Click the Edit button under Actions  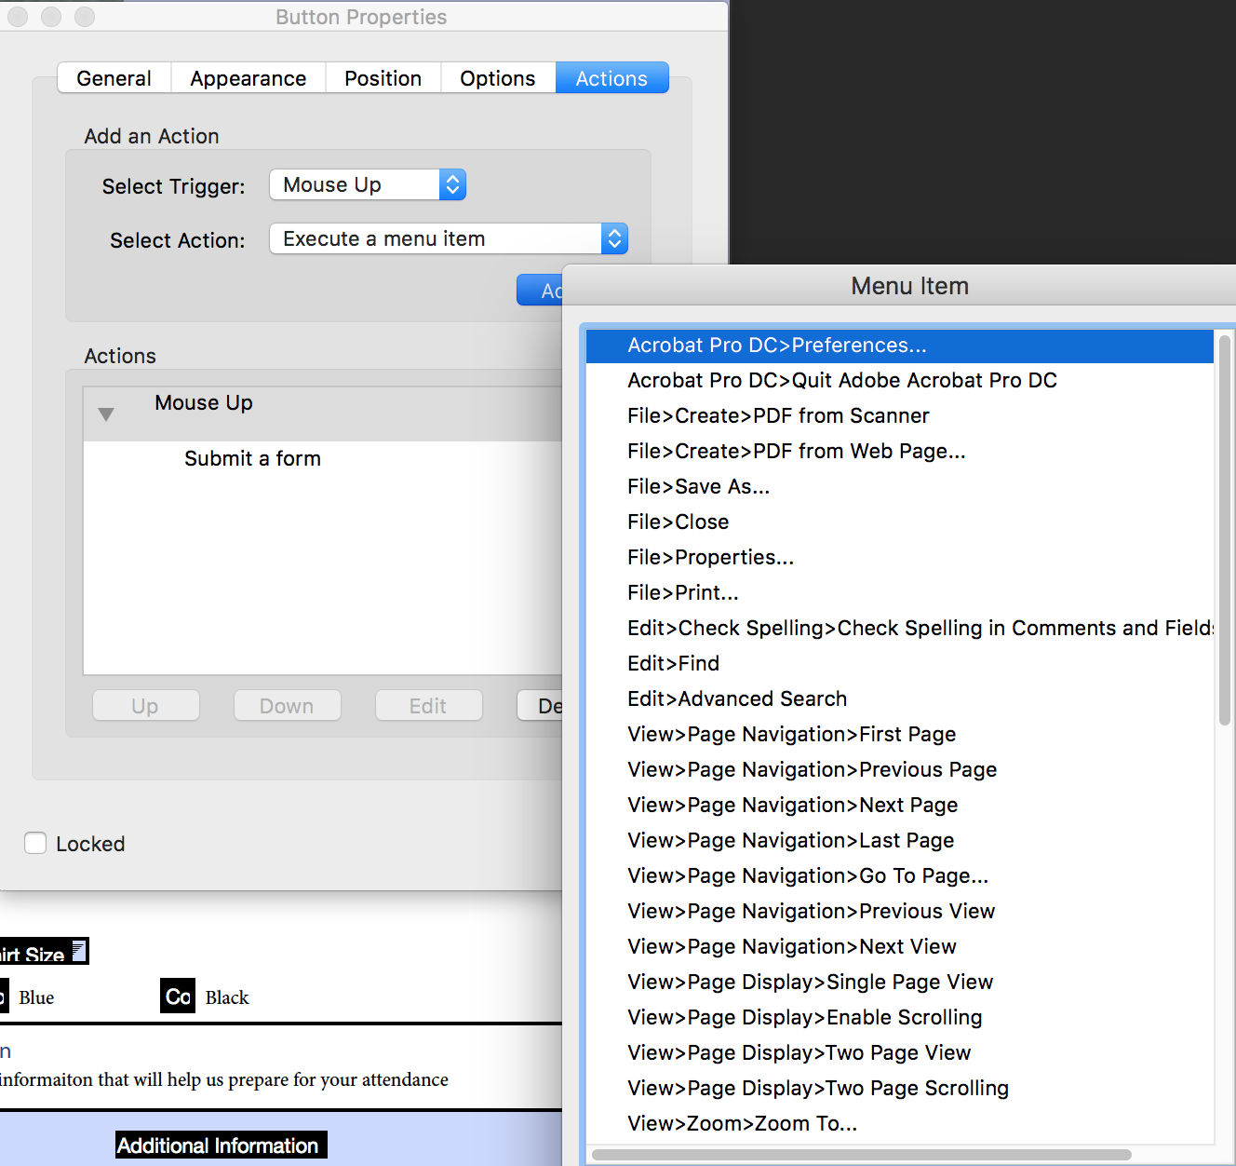tap(428, 705)
